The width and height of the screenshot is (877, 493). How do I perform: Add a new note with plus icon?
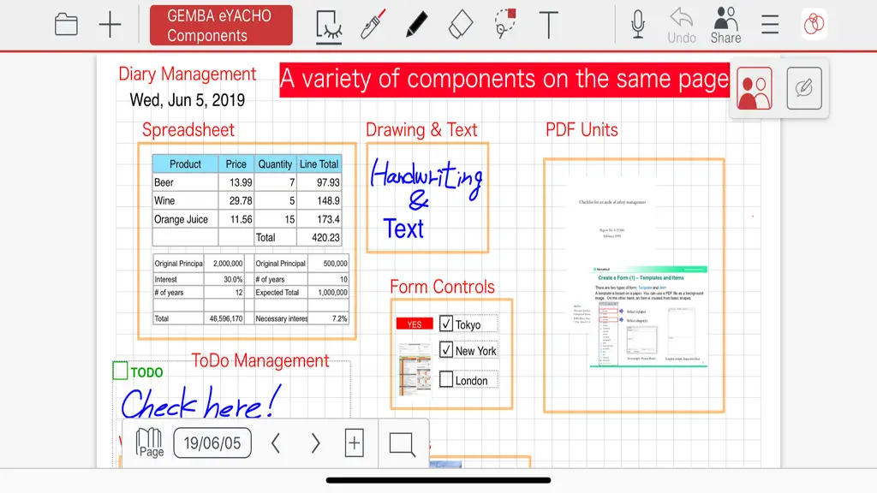tap(110, 25)
